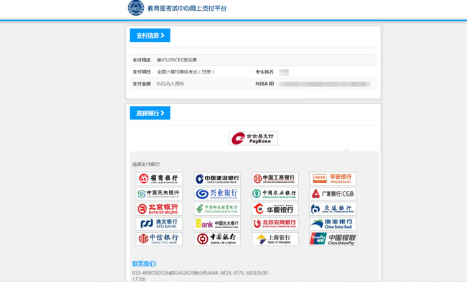This screenshot has width=467, height=282.
Task: Choose Bank of Beijing (北京银行)
Action: tap(159, 208)
